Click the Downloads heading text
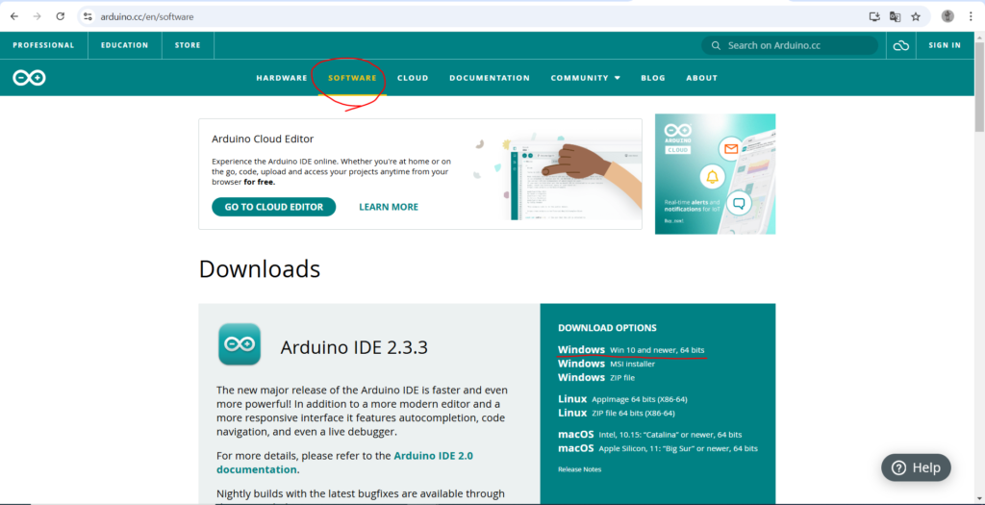The image size is (985, 505). click(x=260, y=268)
